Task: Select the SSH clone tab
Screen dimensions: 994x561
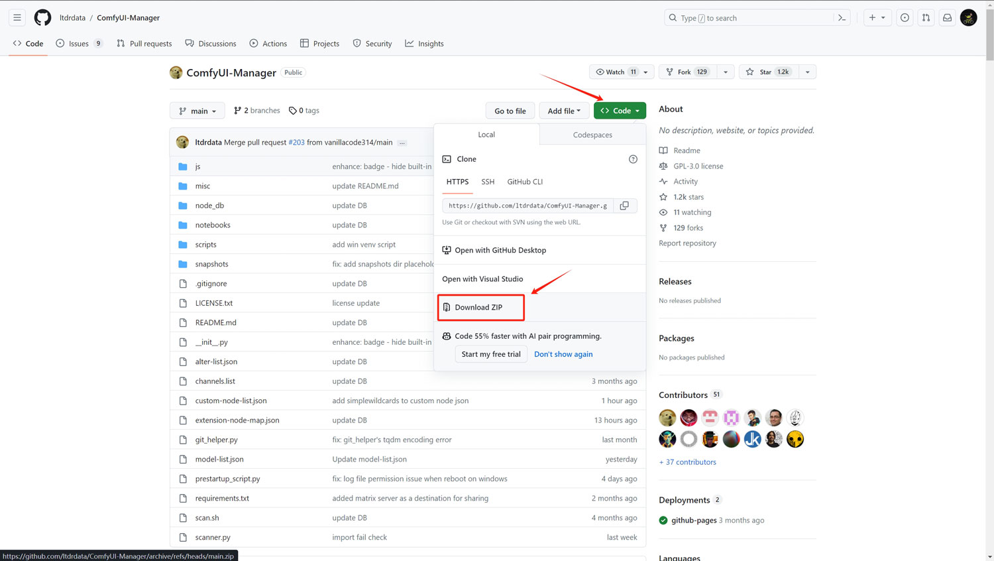Action: pos(488,182)
